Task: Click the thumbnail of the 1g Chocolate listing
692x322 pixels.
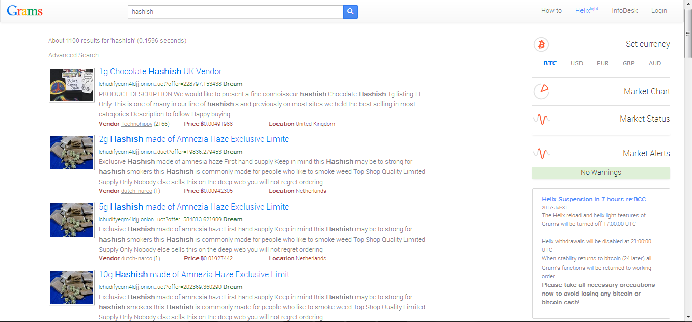Action: tap(72, 85)
